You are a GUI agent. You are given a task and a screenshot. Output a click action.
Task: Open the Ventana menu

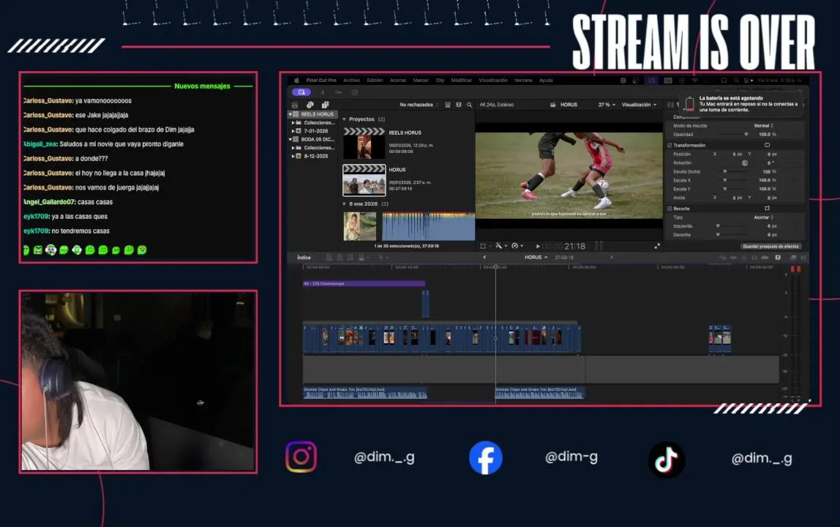tap(523, 81)
